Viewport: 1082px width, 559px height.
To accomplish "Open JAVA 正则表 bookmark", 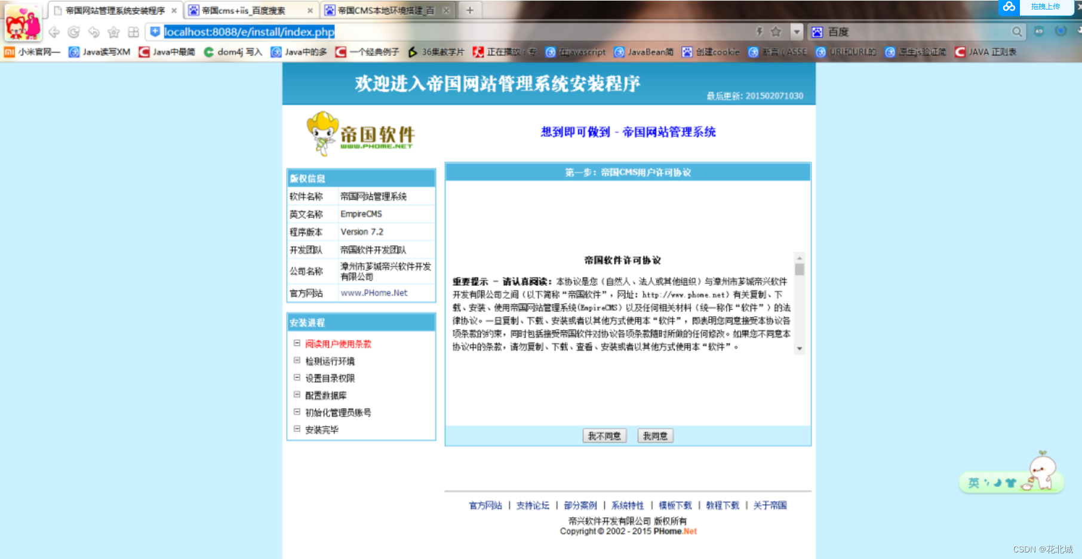I will tap(986, 52).
